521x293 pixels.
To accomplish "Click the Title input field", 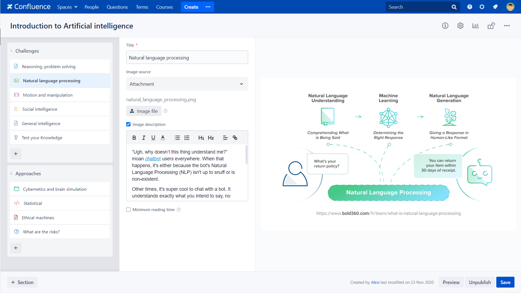I will tap(187, 58).
